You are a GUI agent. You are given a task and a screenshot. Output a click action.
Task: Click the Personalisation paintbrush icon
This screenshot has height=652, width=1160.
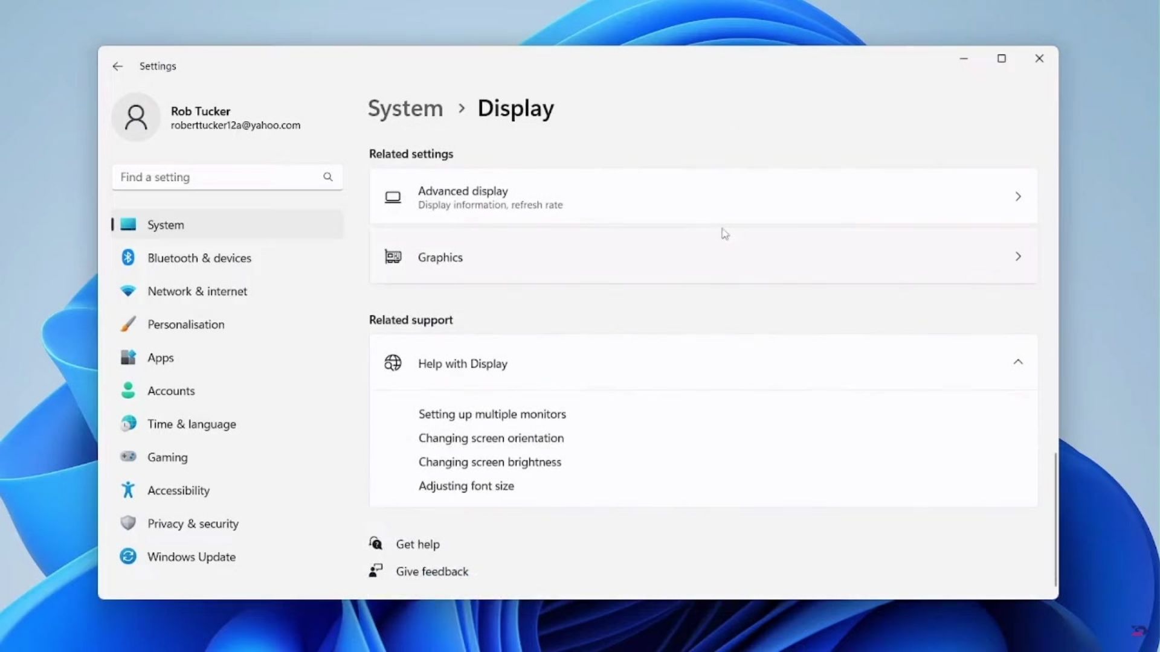pos(128,324)
